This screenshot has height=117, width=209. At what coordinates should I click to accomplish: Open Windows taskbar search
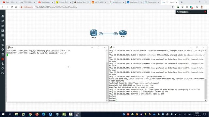point(10,114)
